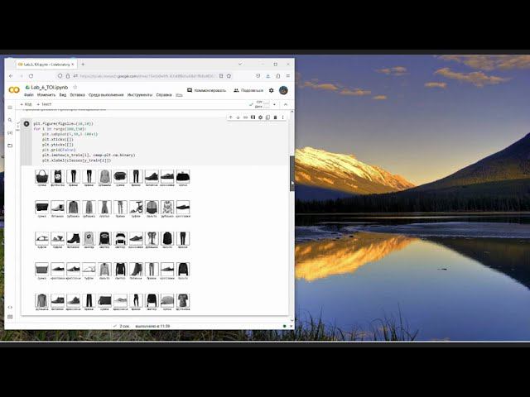530x397 pixels.
Task: Add a comment to the cell
Action: pos(253,117)
